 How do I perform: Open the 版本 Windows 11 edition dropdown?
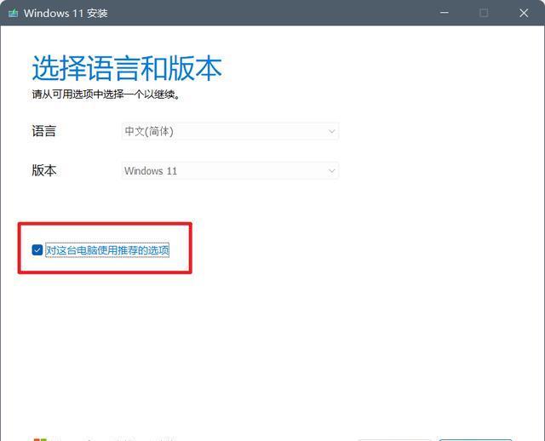(230, 170)
